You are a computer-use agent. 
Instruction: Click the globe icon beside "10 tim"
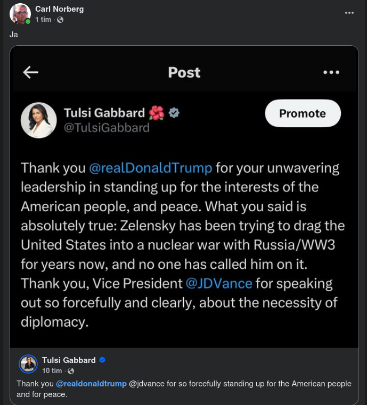pos(71,370)
